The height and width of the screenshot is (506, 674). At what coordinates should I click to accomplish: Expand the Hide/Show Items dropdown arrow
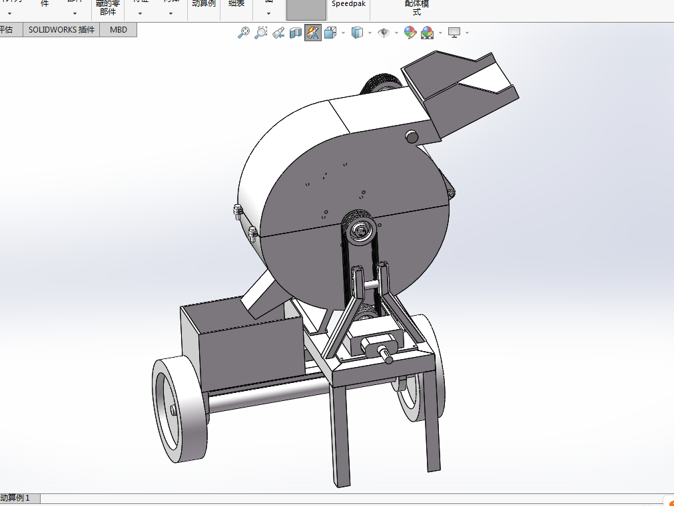click(x=396, y=33)
